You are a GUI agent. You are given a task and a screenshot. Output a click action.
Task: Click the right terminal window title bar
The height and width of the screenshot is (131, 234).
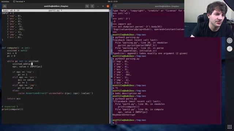point(167,6)
